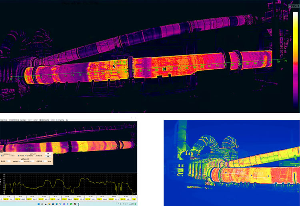The width and height of the screenshot is (300, 206).
Task: Open the first menu in thermal software menu bar
Action: (3, 120)
